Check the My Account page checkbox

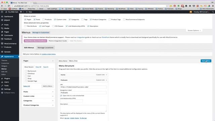pyautogui.click(x=26, y=71)
